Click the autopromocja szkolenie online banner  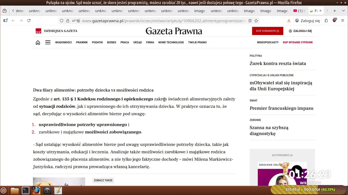tap(282, 174)
